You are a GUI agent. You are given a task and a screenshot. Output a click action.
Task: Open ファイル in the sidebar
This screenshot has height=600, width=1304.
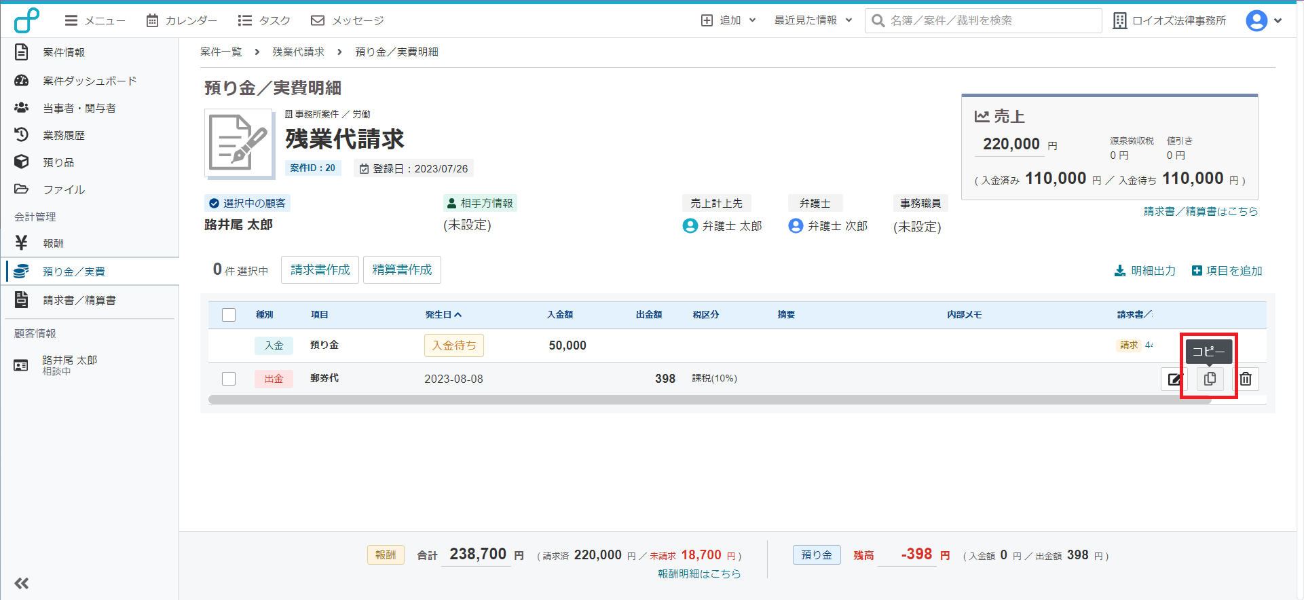[64, 189]
